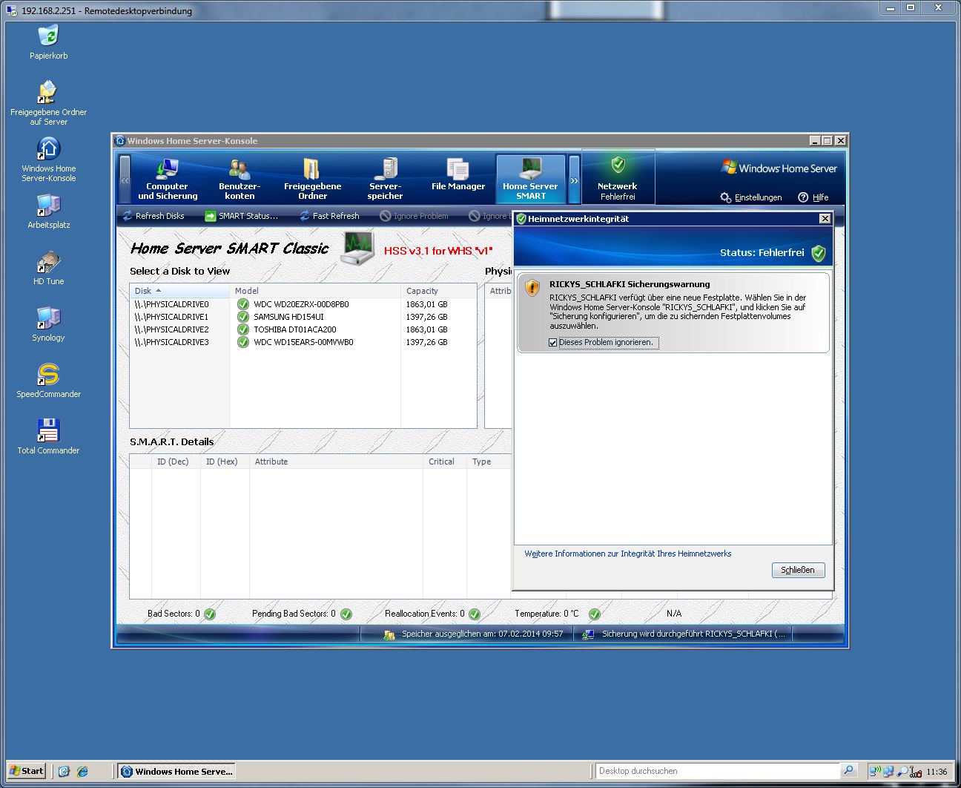Open Einstellungen settings
This screenshot has height=788, width=961.
(x=751, y=197)
